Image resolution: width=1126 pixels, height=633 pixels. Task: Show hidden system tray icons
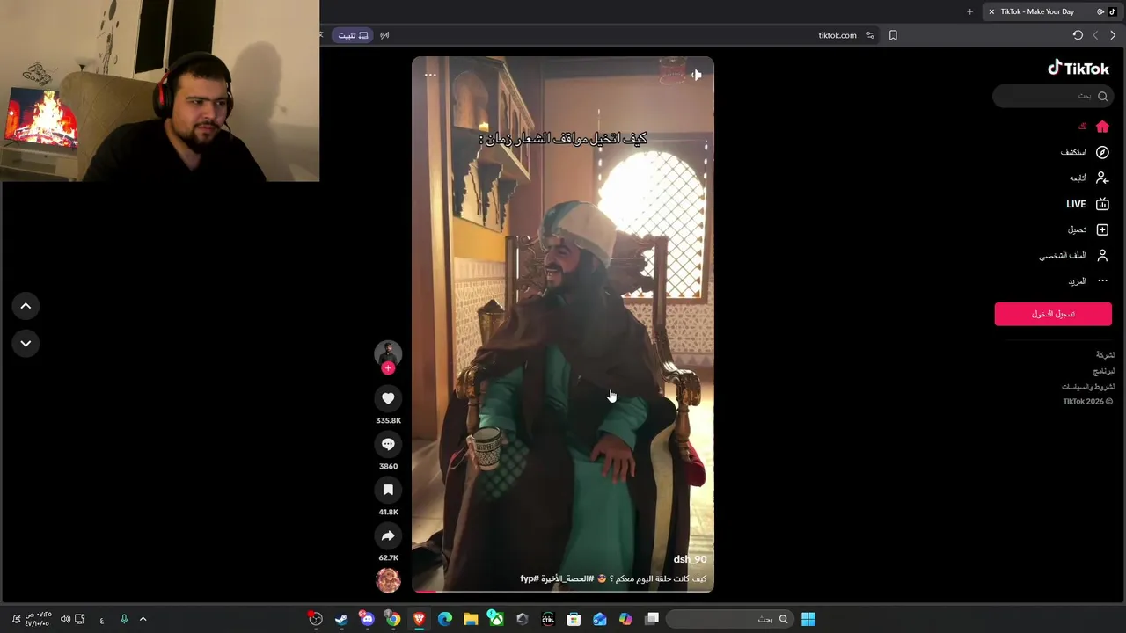pyautogui.click(x=143, y=619)
